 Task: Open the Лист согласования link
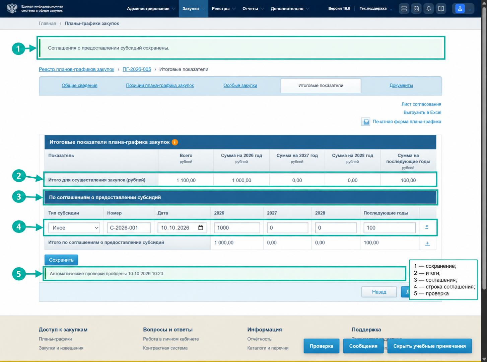[421, 104]
